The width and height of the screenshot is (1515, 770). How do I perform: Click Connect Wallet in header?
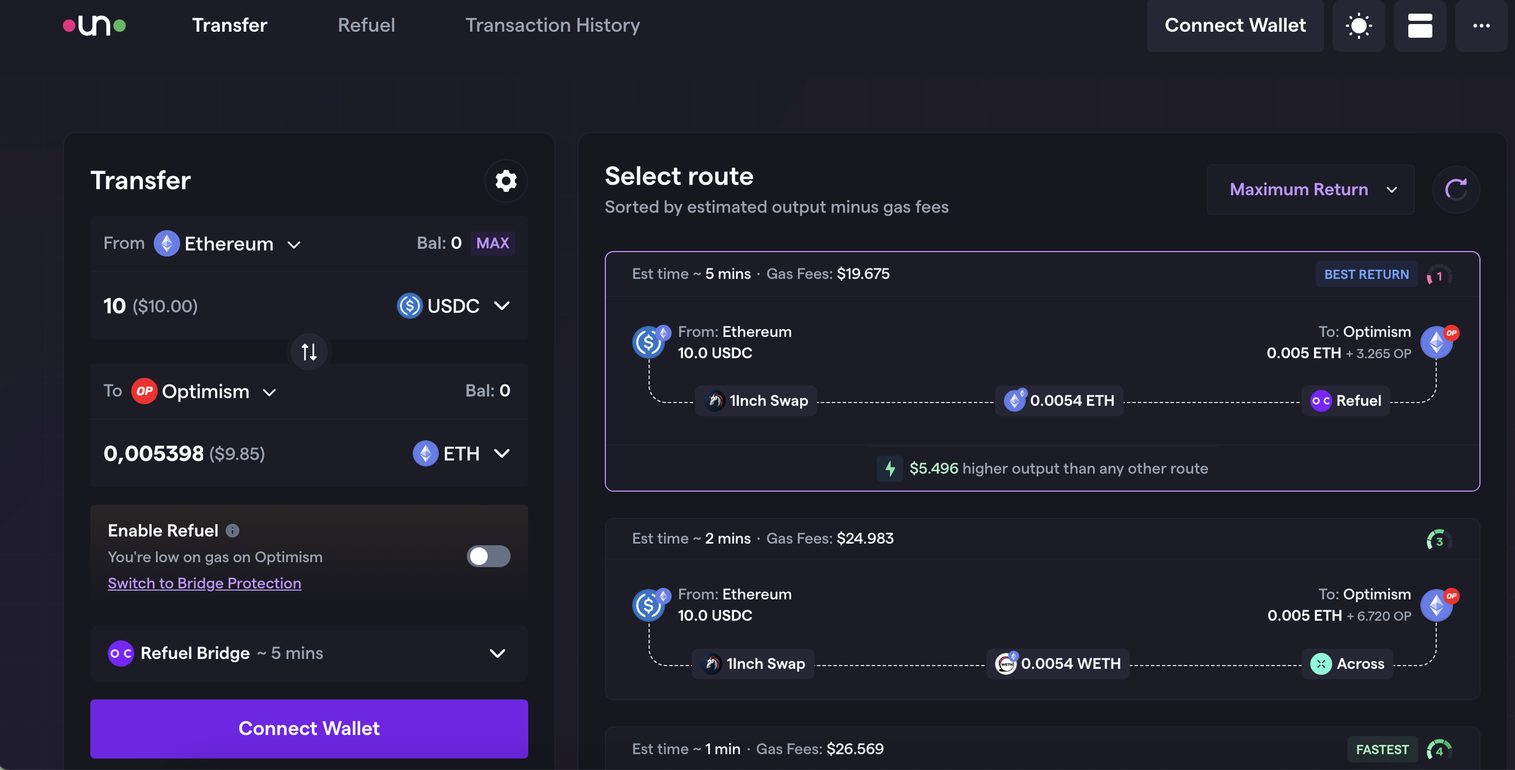tap(1235, 26)
